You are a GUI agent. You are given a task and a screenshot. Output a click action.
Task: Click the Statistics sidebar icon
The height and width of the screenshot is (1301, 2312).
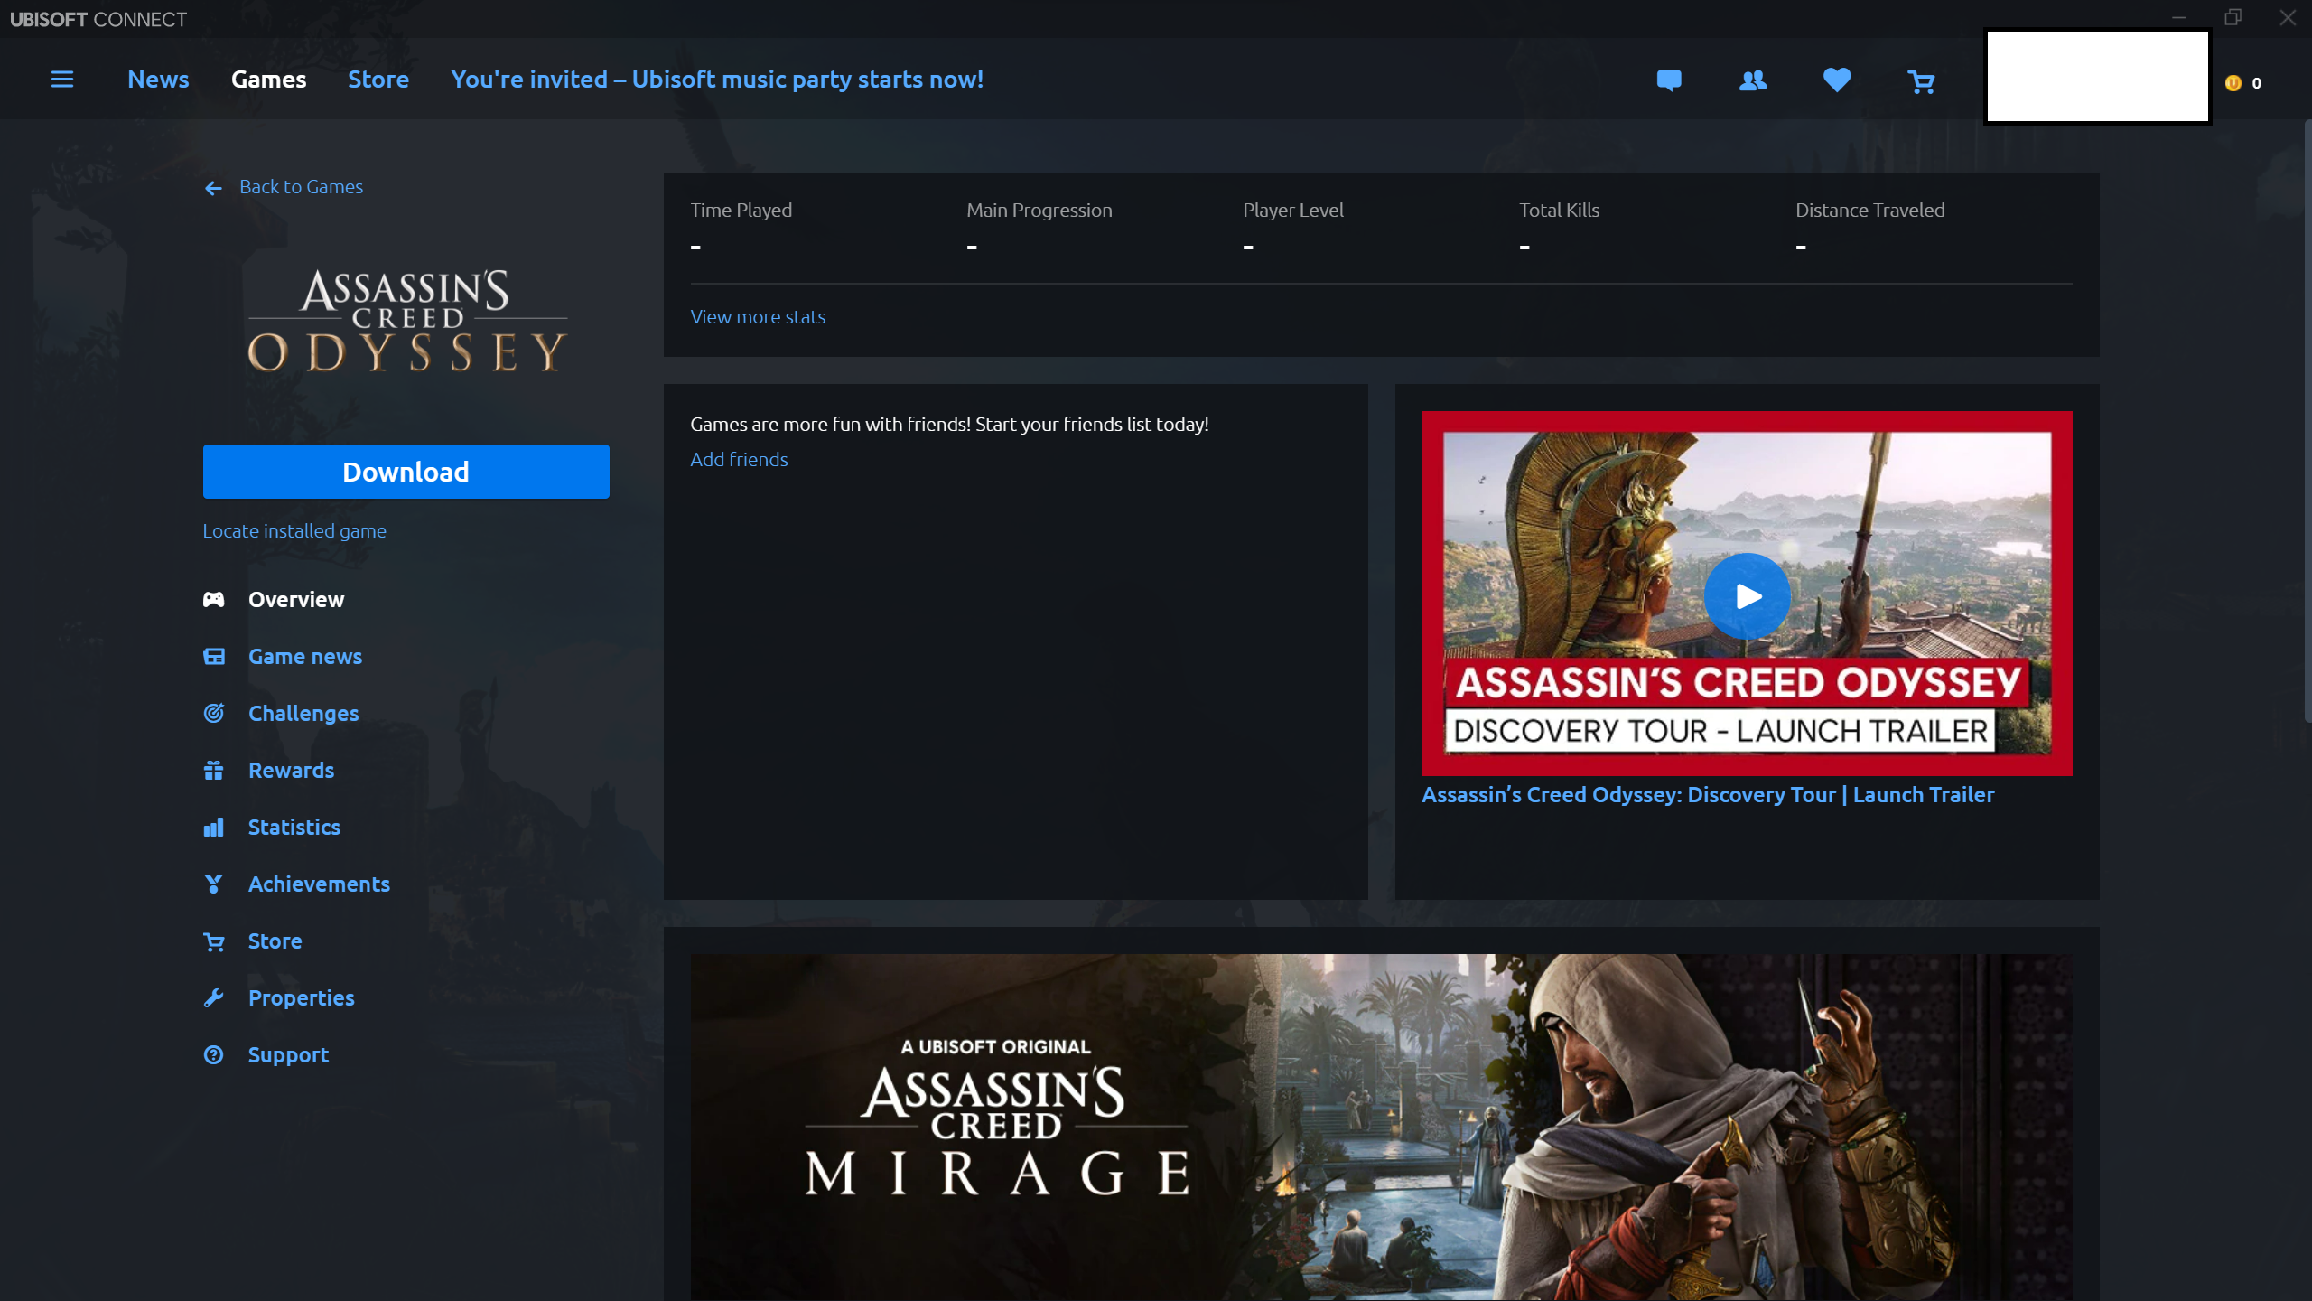pos(214,826)
